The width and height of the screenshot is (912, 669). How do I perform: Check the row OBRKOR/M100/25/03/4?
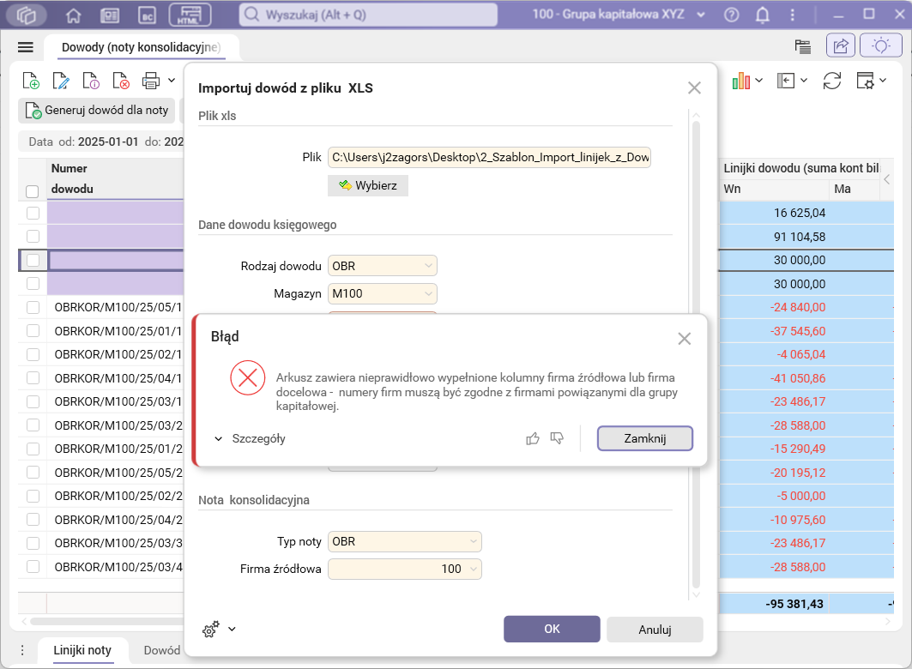tap(33, 567)
